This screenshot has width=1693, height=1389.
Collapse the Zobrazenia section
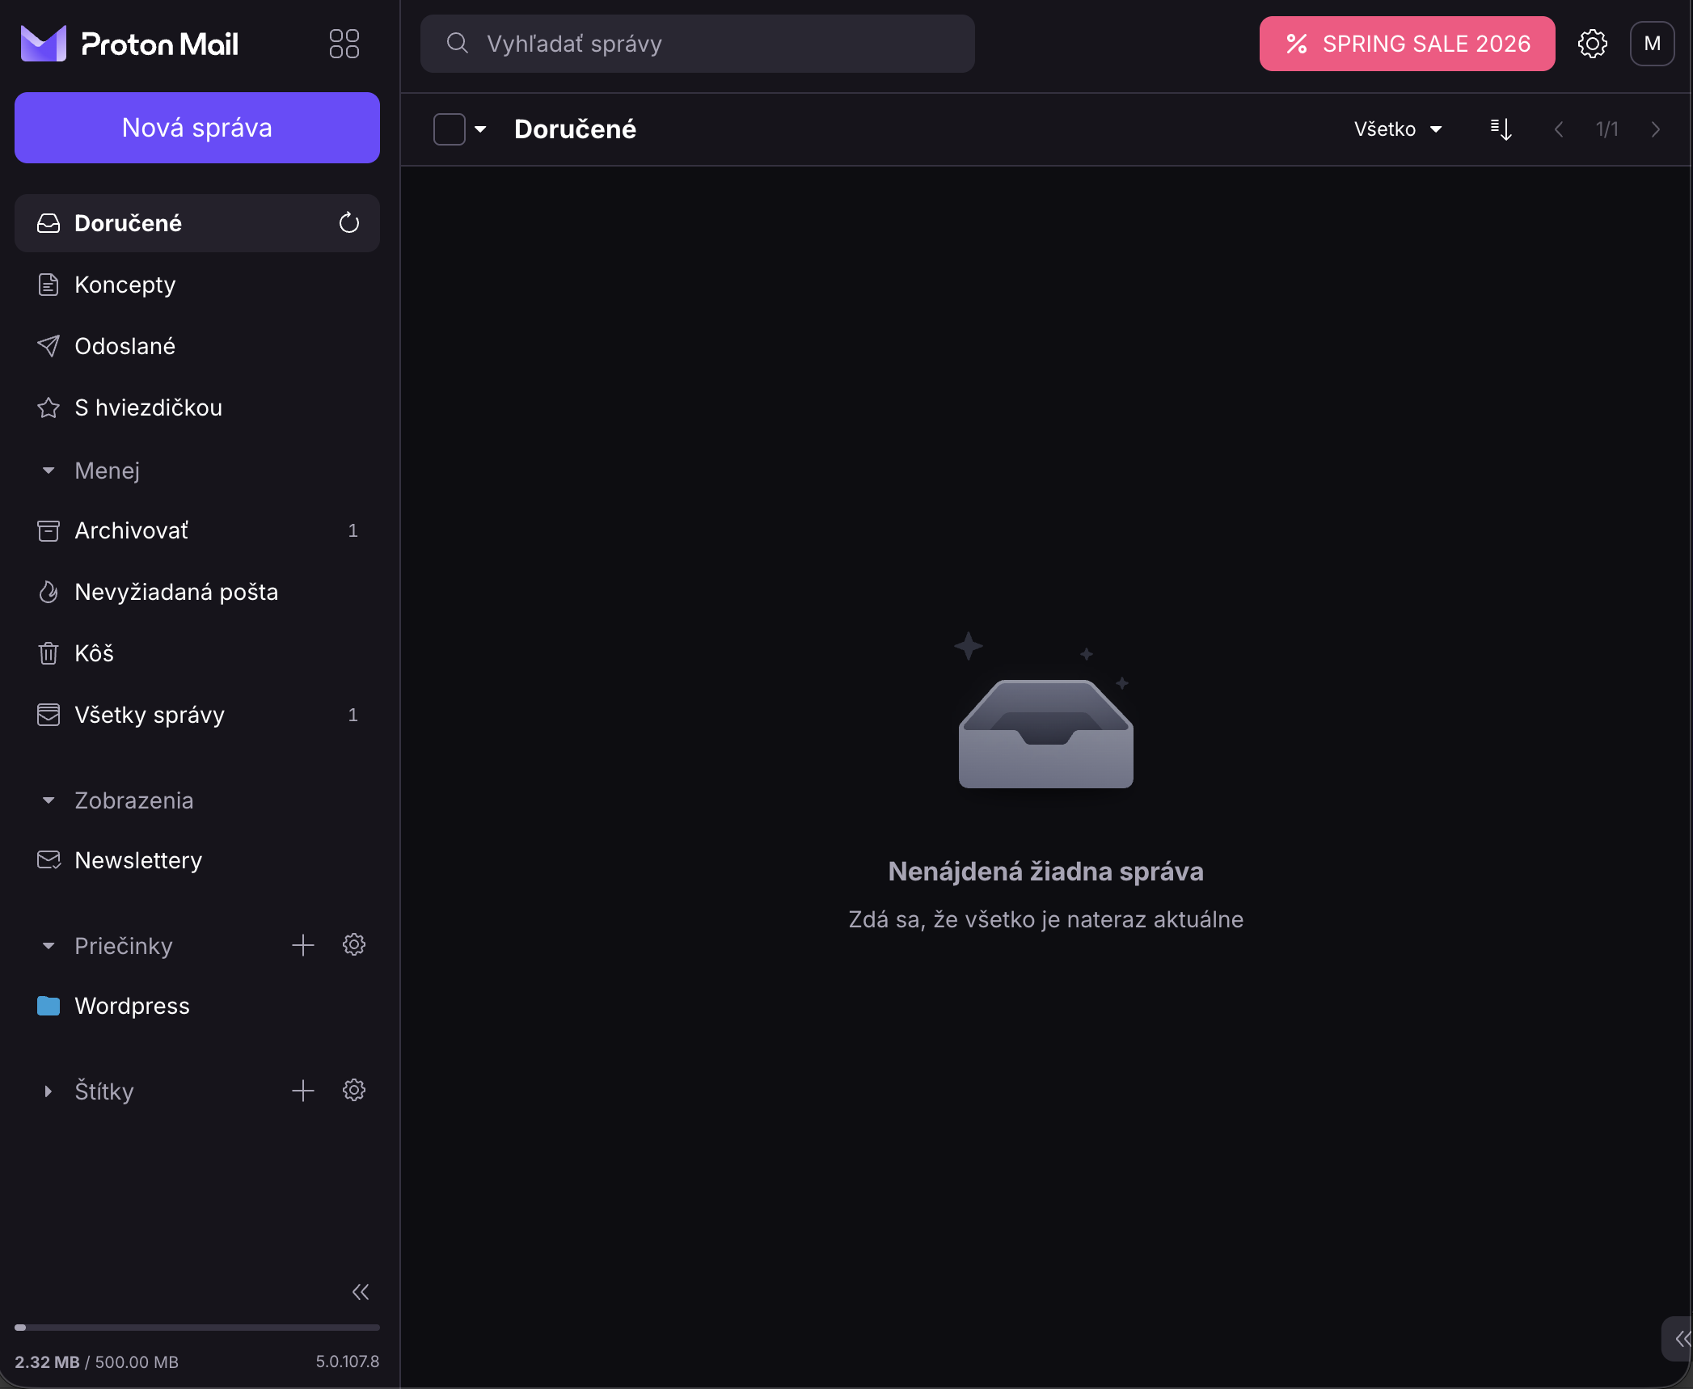[x=49, y=800]
